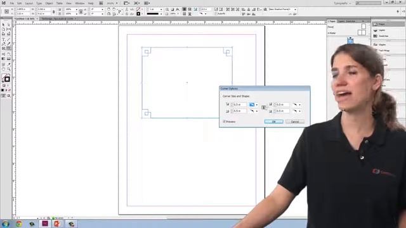Open the object style dropdown in control bar
The height and width of the screenshot is (228, 406).
[x=295, y=9]
